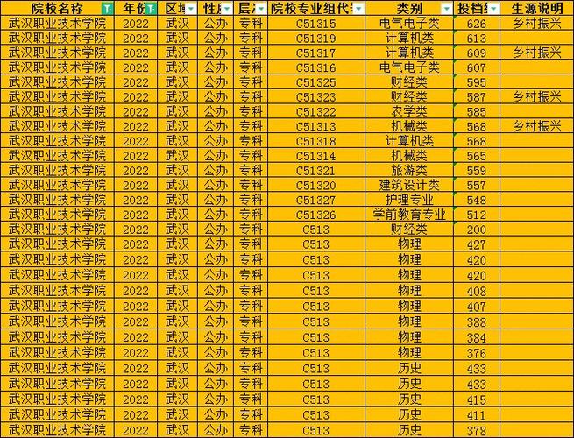The image size is (574, 438).
Task: Select 乡村振兴 cell in the C51317 row
Action: 536,53
